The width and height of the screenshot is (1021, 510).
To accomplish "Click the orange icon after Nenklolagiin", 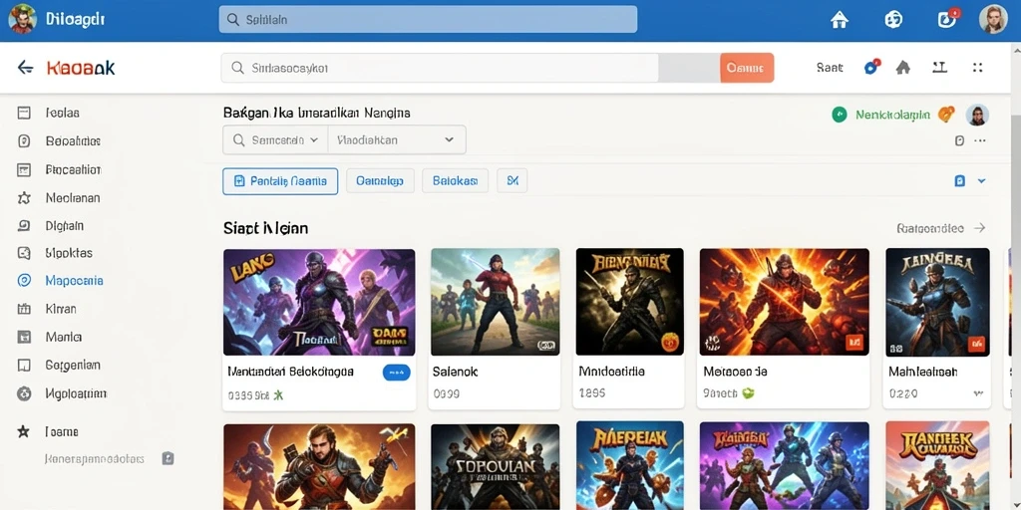I will pos(945,115).
